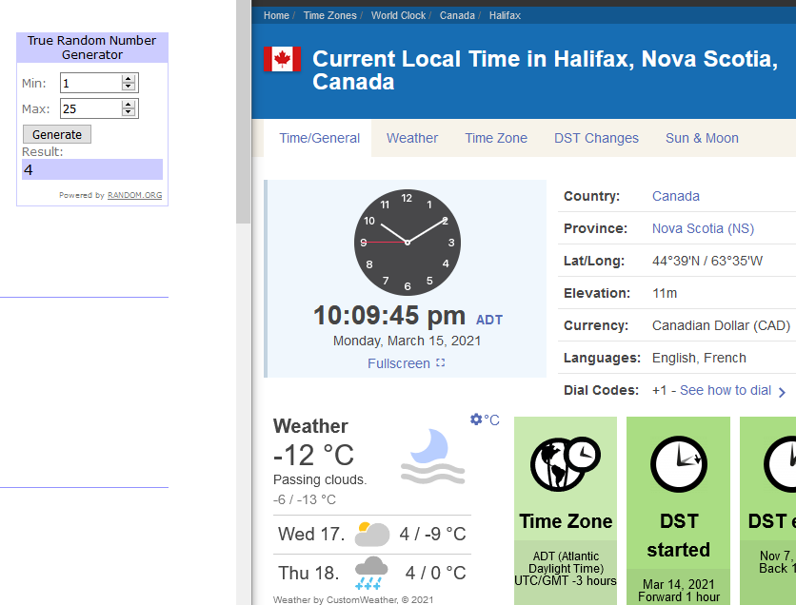
Task: Click the arrow beside See how to dial
Action: click(783, 392)
